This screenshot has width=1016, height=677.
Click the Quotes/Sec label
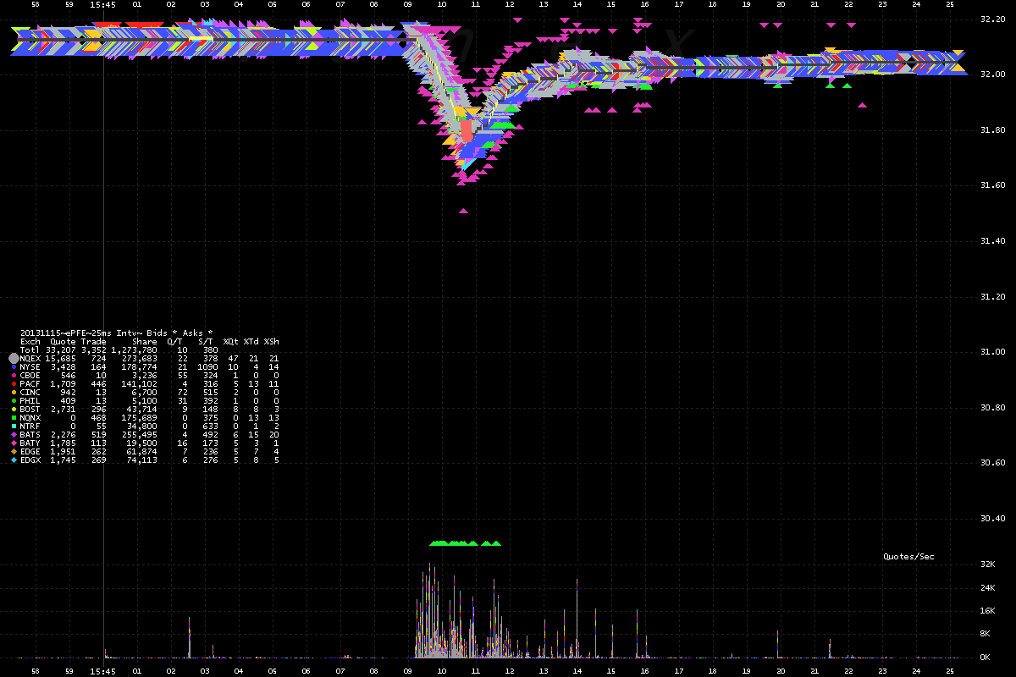(x=908, y=557)
